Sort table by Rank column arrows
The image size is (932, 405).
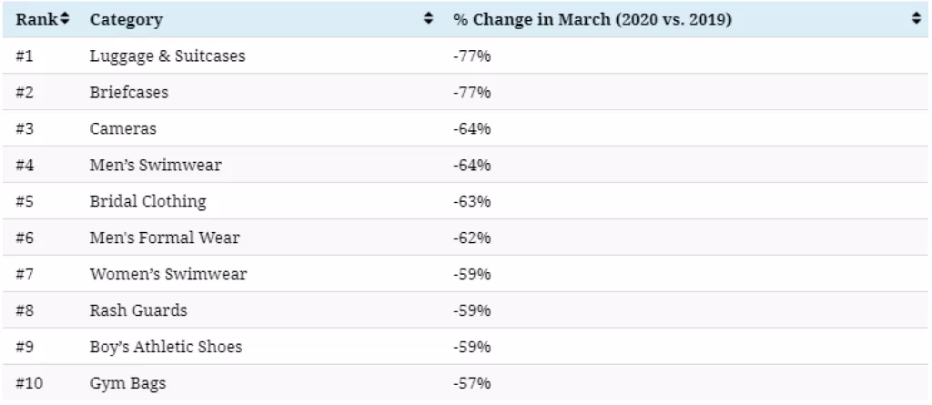click(66, 19)
